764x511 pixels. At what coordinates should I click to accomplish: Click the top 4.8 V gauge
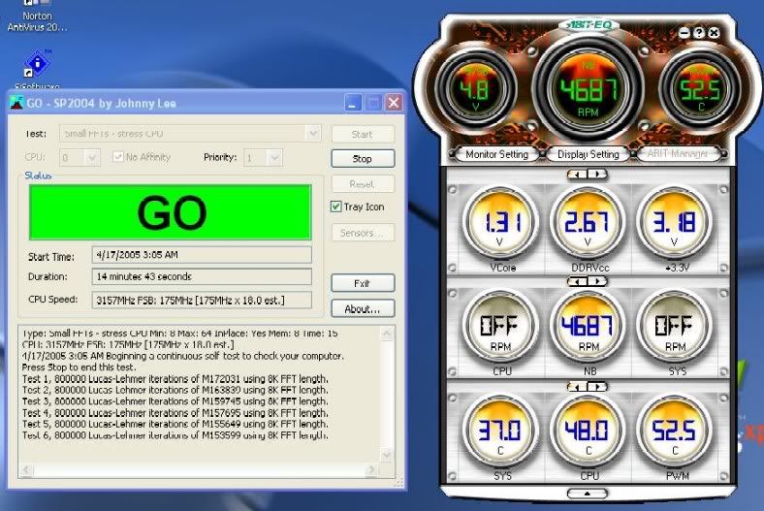[475, 88]
